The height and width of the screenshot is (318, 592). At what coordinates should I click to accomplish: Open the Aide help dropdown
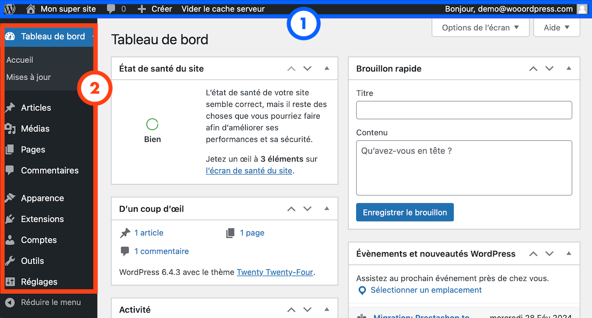[556, 28]
